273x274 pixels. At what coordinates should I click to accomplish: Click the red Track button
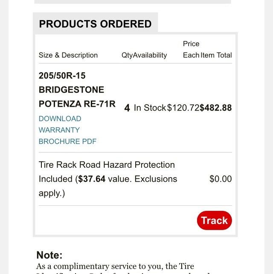click(x=214, y=220)
